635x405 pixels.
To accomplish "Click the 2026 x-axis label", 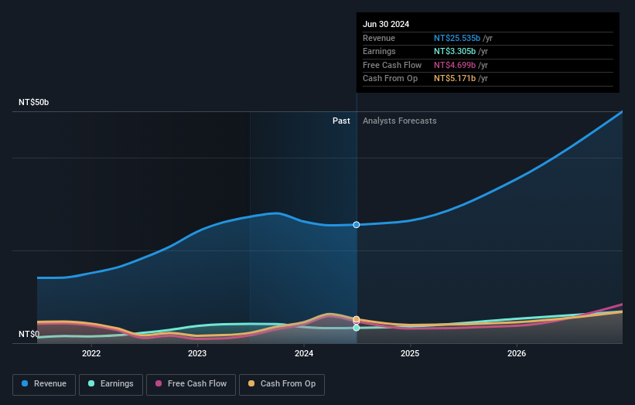I will [x=517, y=353].
